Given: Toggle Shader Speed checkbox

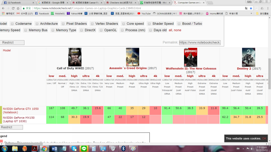Looking at the screenshot, I should click(x=149, y=24).
